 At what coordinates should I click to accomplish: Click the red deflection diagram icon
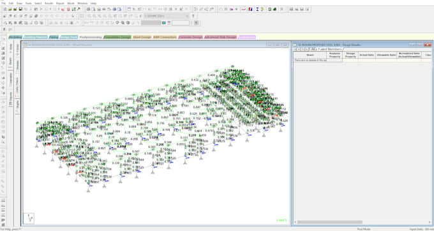244,9
